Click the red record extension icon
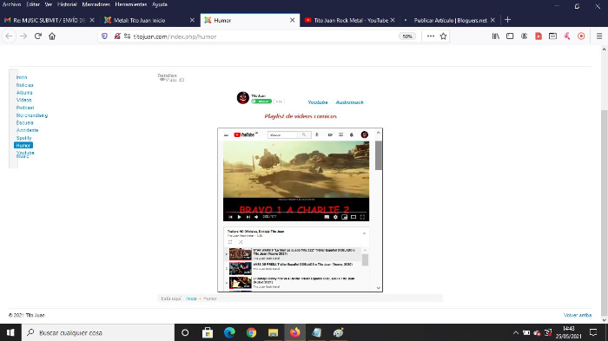The width and height of the screenshot is (608, 341). pyautogui.click(x=581, y=36)
